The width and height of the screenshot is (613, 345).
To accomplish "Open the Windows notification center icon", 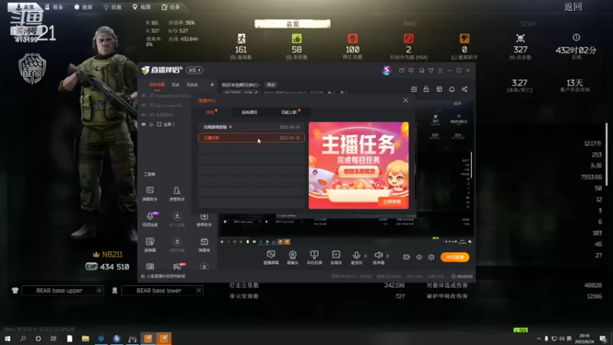I will click(x=603, y=338).
